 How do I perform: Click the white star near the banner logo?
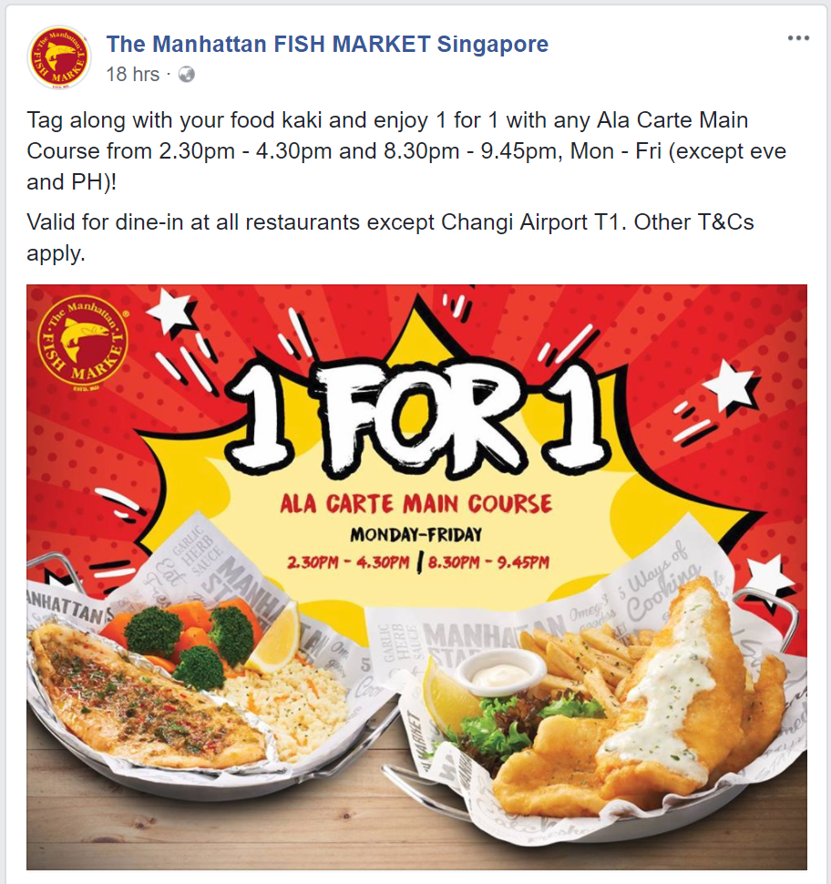pyautogui.click(x=170, y=311)
